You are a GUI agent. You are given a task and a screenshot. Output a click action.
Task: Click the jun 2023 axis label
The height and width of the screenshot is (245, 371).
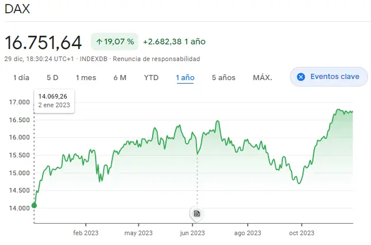pos(192,233)
